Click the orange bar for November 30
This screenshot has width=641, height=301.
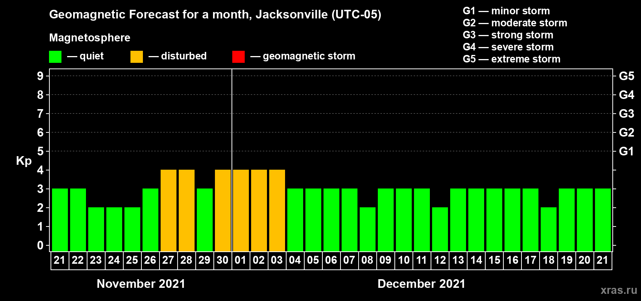click(223, 210)
